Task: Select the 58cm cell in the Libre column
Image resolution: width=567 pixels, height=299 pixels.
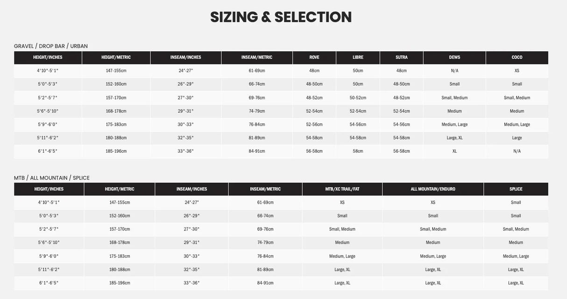Action: coord(358,151)
